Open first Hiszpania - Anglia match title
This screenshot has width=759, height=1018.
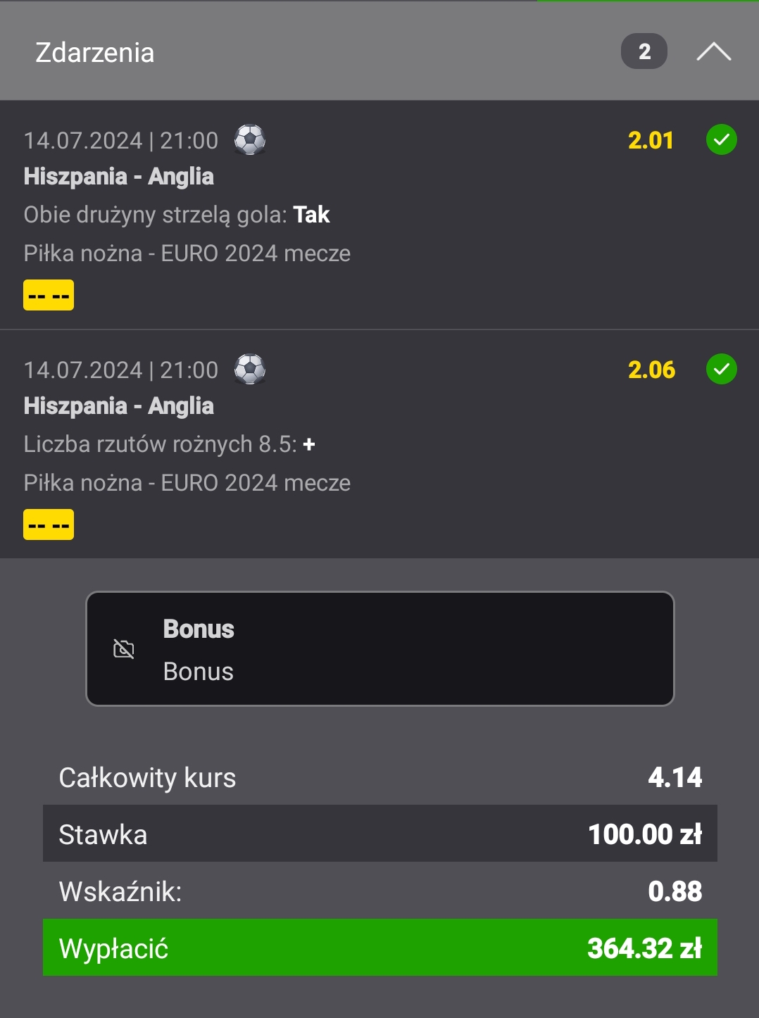coord(118,176)
